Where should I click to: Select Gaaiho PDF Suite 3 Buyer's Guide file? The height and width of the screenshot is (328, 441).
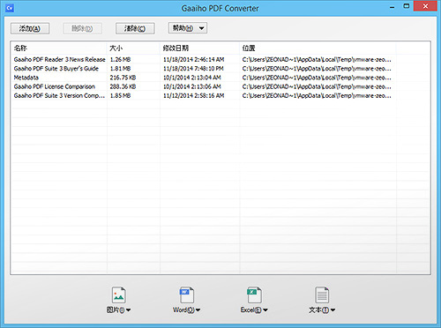tap(56, 69)
